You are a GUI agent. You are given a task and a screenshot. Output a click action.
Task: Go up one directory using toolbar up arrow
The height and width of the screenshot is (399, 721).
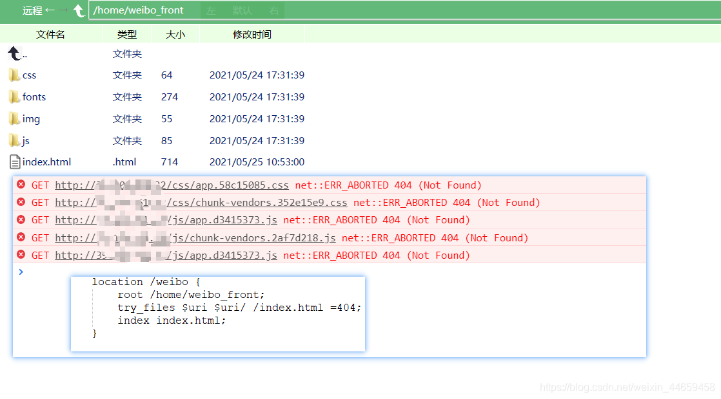79,10
